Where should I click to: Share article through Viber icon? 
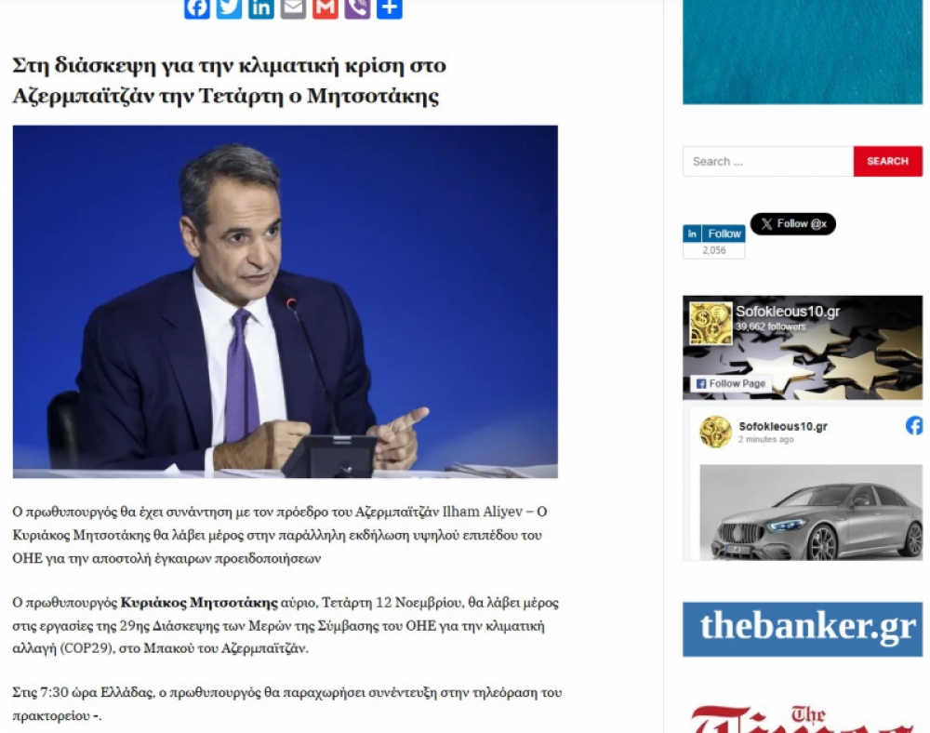(x=357, y=8)
